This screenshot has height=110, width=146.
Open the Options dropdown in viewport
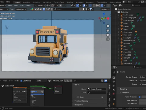(x=106, y=9)
